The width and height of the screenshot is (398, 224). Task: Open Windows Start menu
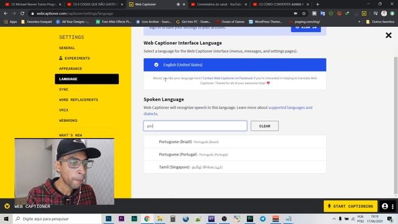[6, 218]
